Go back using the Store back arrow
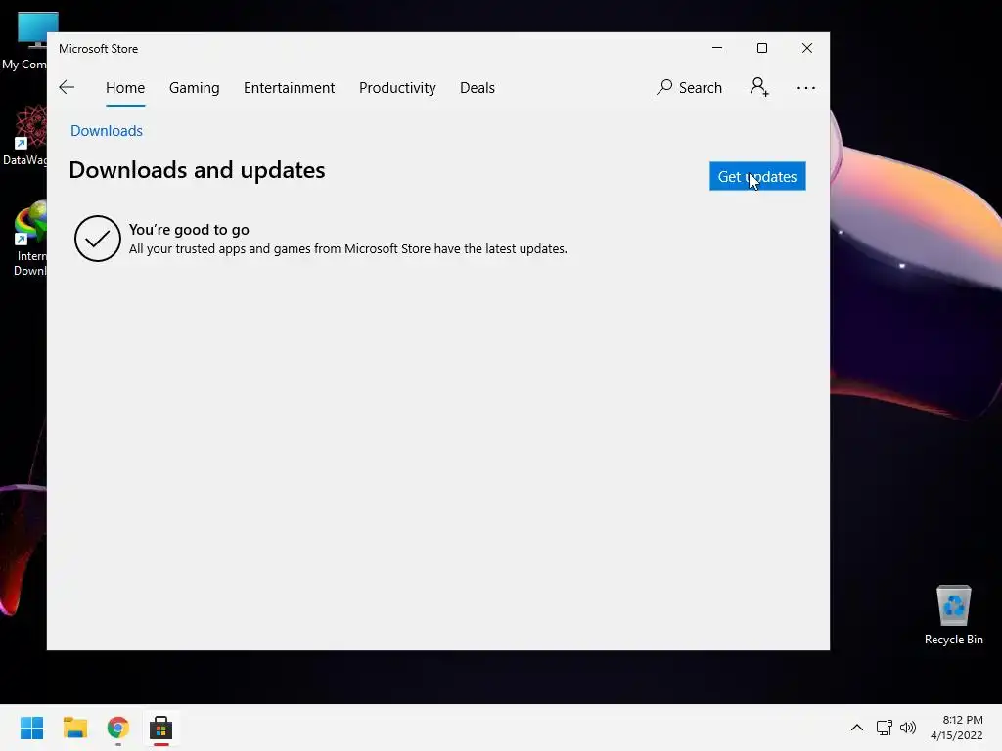 (67, 87)
